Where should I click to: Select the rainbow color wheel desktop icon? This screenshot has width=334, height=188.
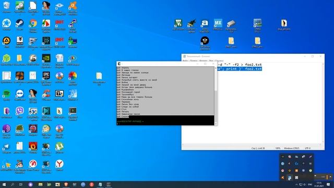point(73,78)
